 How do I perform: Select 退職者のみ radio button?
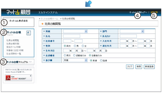[x=74, y=55]
